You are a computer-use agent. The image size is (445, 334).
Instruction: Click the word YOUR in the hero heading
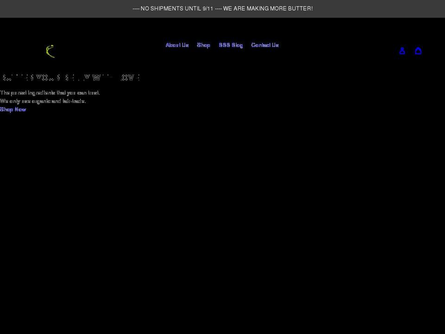[x=48, y=77]
